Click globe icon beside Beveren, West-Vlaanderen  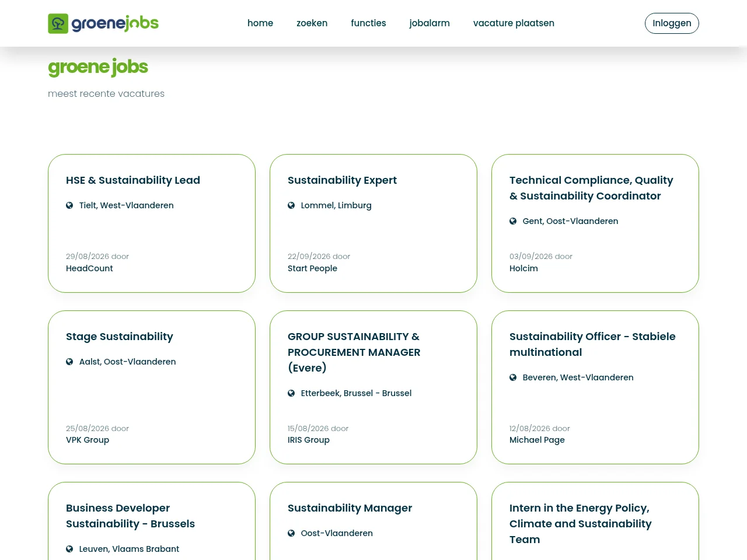[513, 377]
